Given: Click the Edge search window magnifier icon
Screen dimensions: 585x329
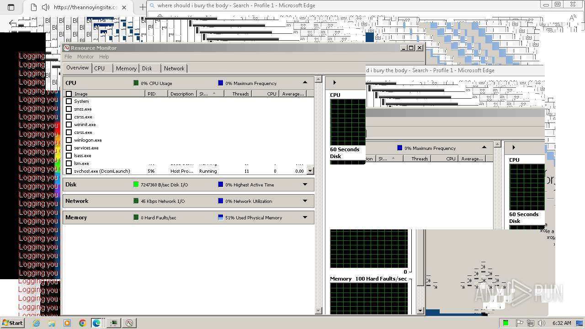Looking at the screenshot, I should point(152,5).
